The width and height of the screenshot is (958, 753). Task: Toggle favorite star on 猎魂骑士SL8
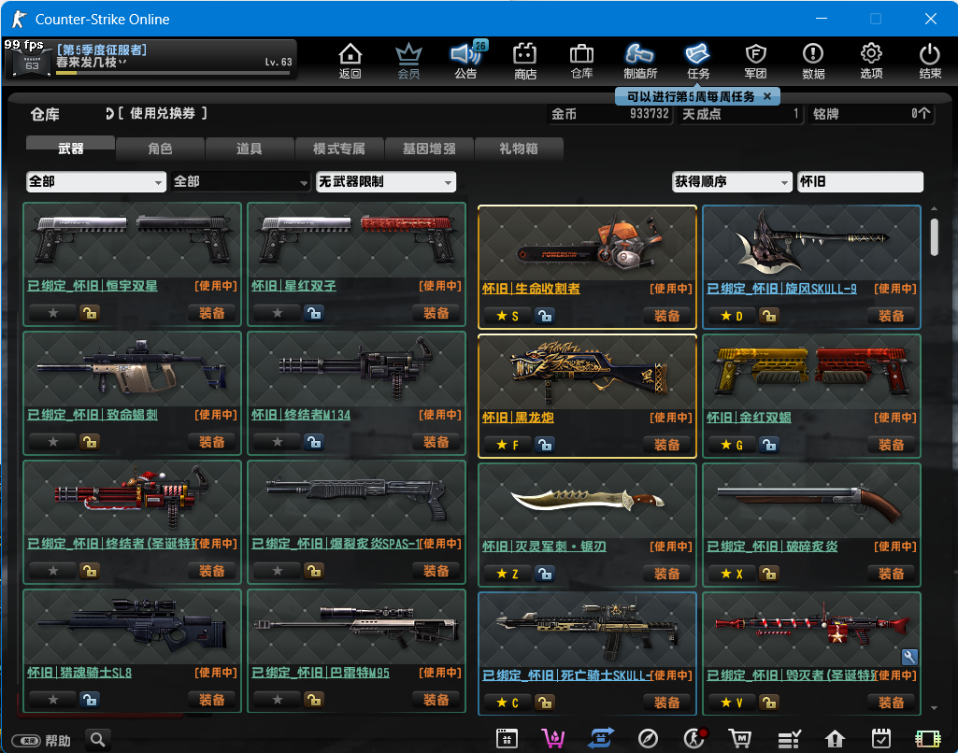point(53,700)
